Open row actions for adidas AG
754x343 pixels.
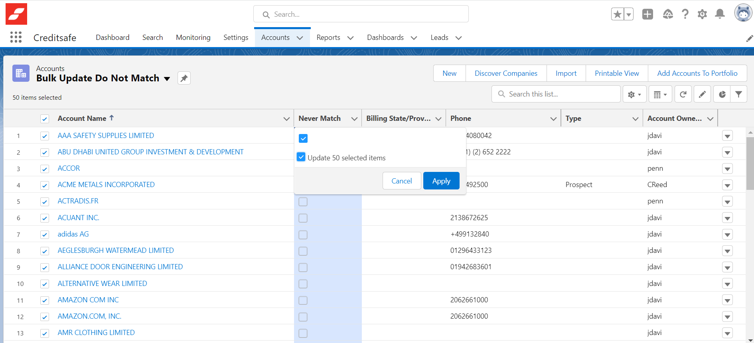727,235
